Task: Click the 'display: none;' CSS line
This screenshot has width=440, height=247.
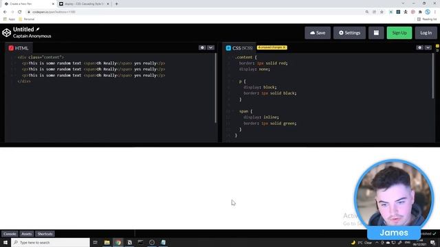Action: point(254,69)
